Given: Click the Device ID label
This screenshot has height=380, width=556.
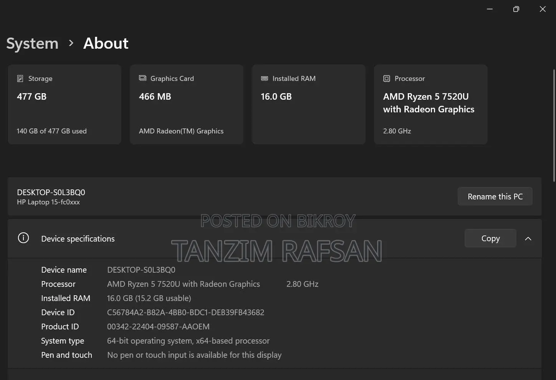Looking at the screenshot, I should pyautogui.click(x=58, y=313).
